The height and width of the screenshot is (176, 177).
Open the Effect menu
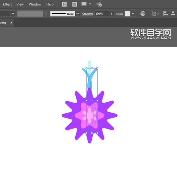(x=7, y=4)
